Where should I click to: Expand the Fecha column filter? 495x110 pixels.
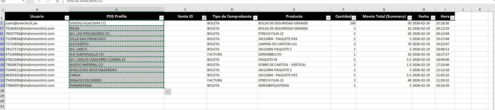433,18
